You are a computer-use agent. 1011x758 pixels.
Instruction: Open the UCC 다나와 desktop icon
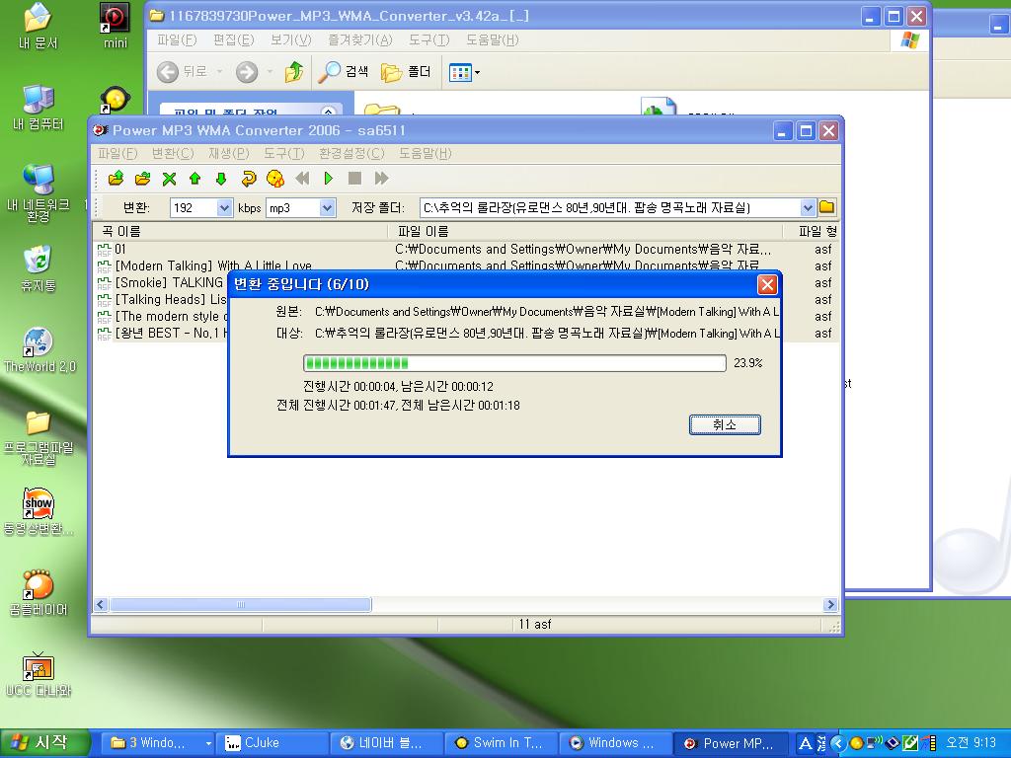(39, 674)
